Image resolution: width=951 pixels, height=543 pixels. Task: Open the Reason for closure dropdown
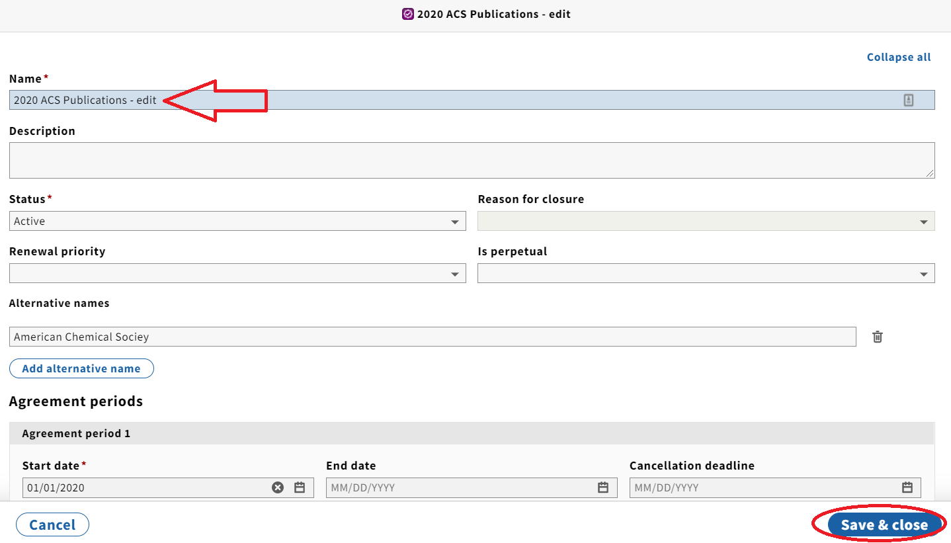click(706, 221)
